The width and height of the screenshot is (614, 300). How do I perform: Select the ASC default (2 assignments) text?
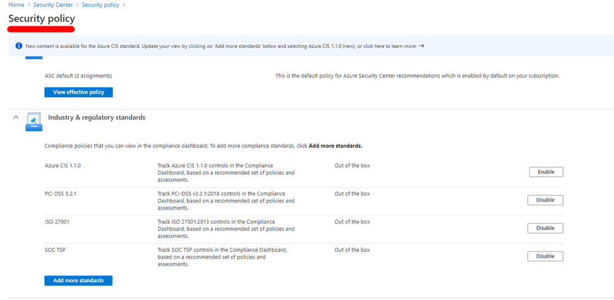tap(78, 76)
